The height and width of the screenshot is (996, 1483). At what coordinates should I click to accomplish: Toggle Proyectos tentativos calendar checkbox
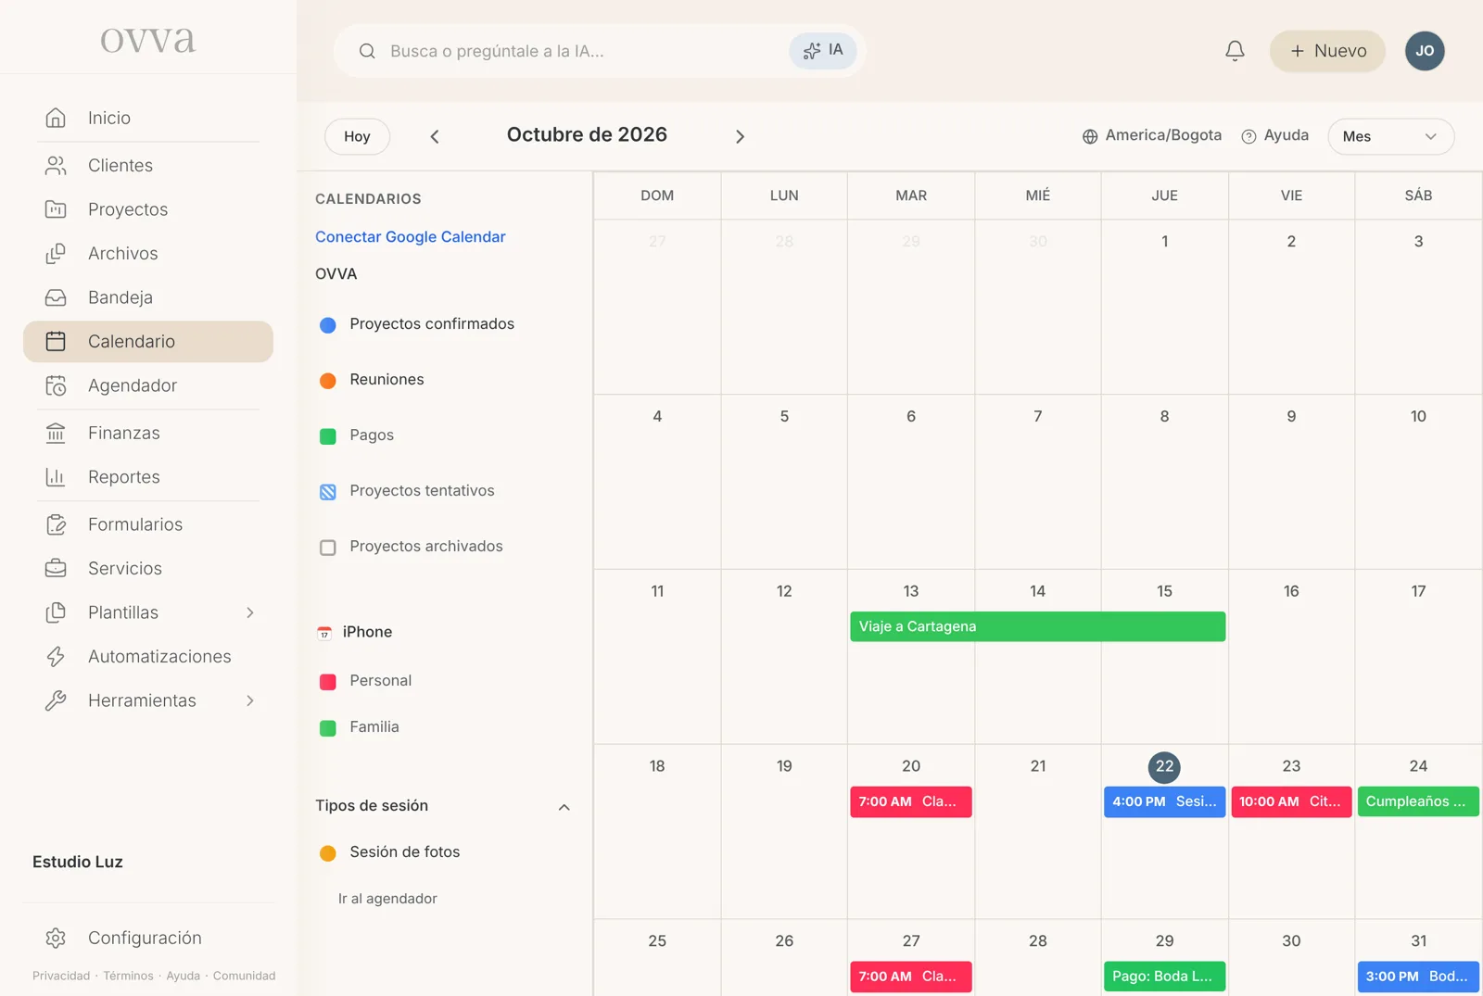[328, 492]
